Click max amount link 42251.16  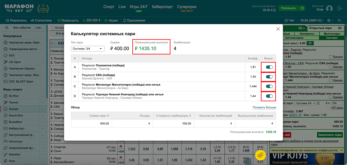point(296,115)
